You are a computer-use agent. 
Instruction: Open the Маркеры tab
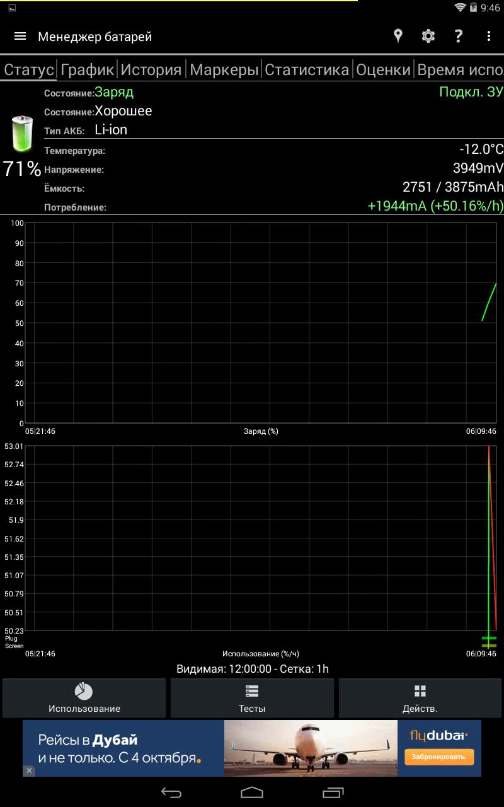coord(224,69)
